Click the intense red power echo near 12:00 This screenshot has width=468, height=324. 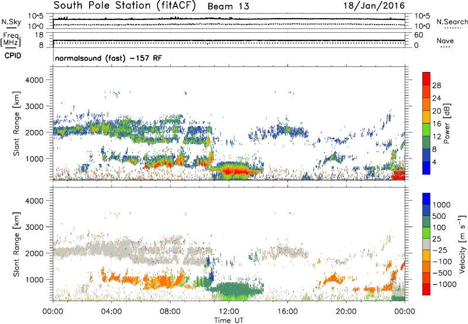pyautogui.click(x=236, y=171)
